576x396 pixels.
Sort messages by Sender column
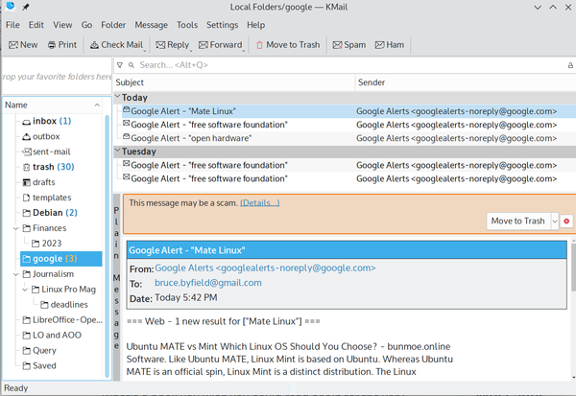(x=466, y=82)
